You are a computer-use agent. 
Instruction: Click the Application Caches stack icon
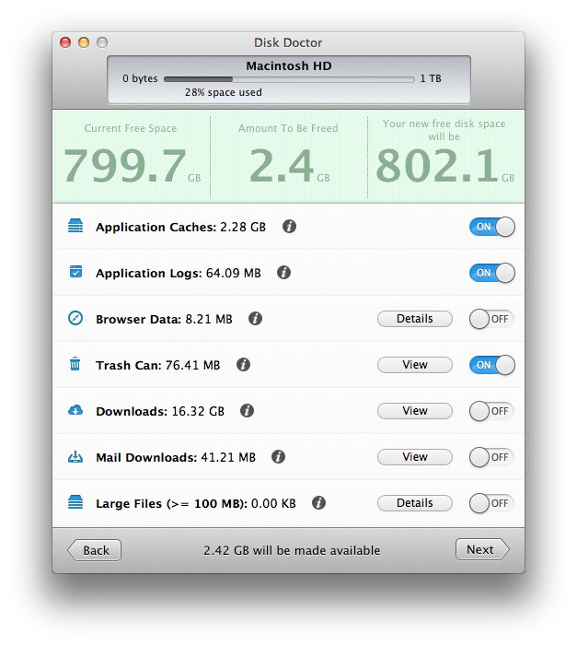75,226
